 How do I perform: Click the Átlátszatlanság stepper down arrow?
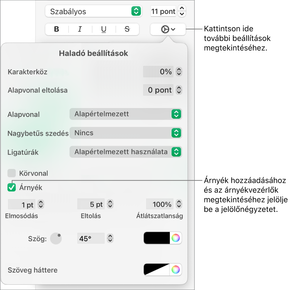tap(179, 206)
